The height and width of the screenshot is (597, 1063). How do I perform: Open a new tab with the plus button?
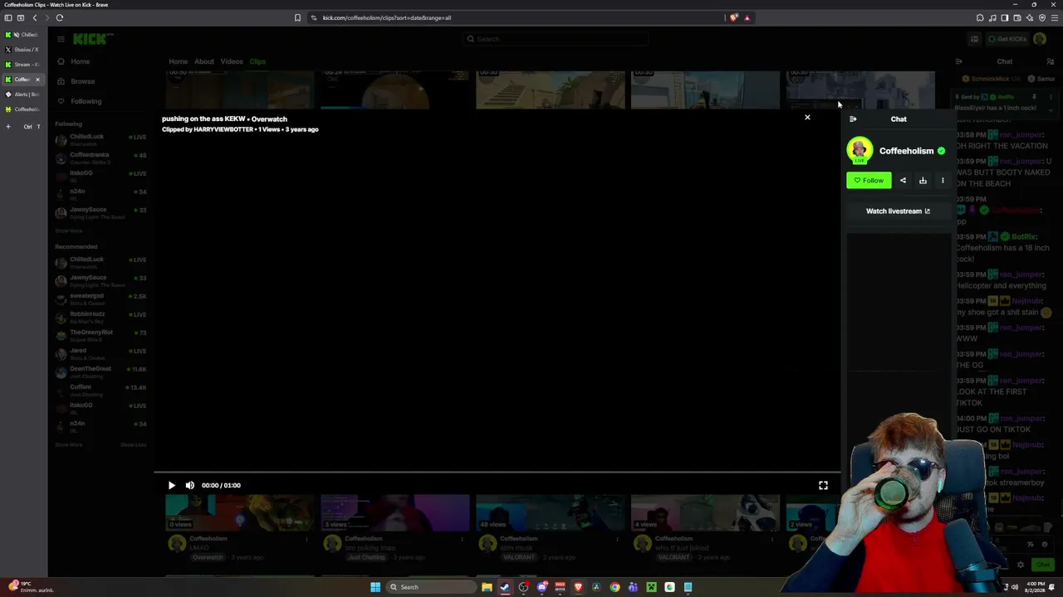8,126
